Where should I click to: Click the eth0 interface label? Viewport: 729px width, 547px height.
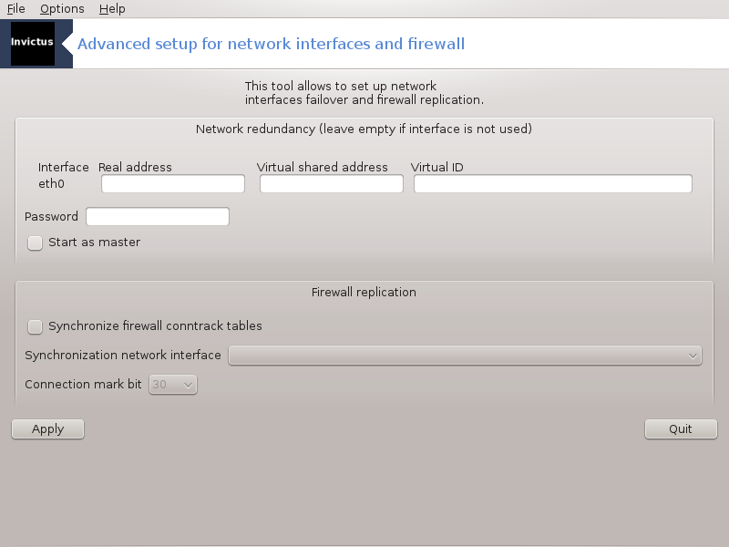[x=51, y=183]
